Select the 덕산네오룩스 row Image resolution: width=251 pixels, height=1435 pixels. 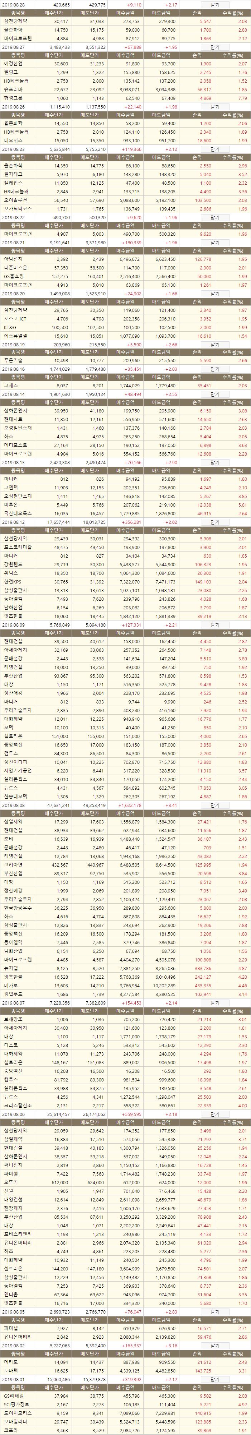pos(125,513)
